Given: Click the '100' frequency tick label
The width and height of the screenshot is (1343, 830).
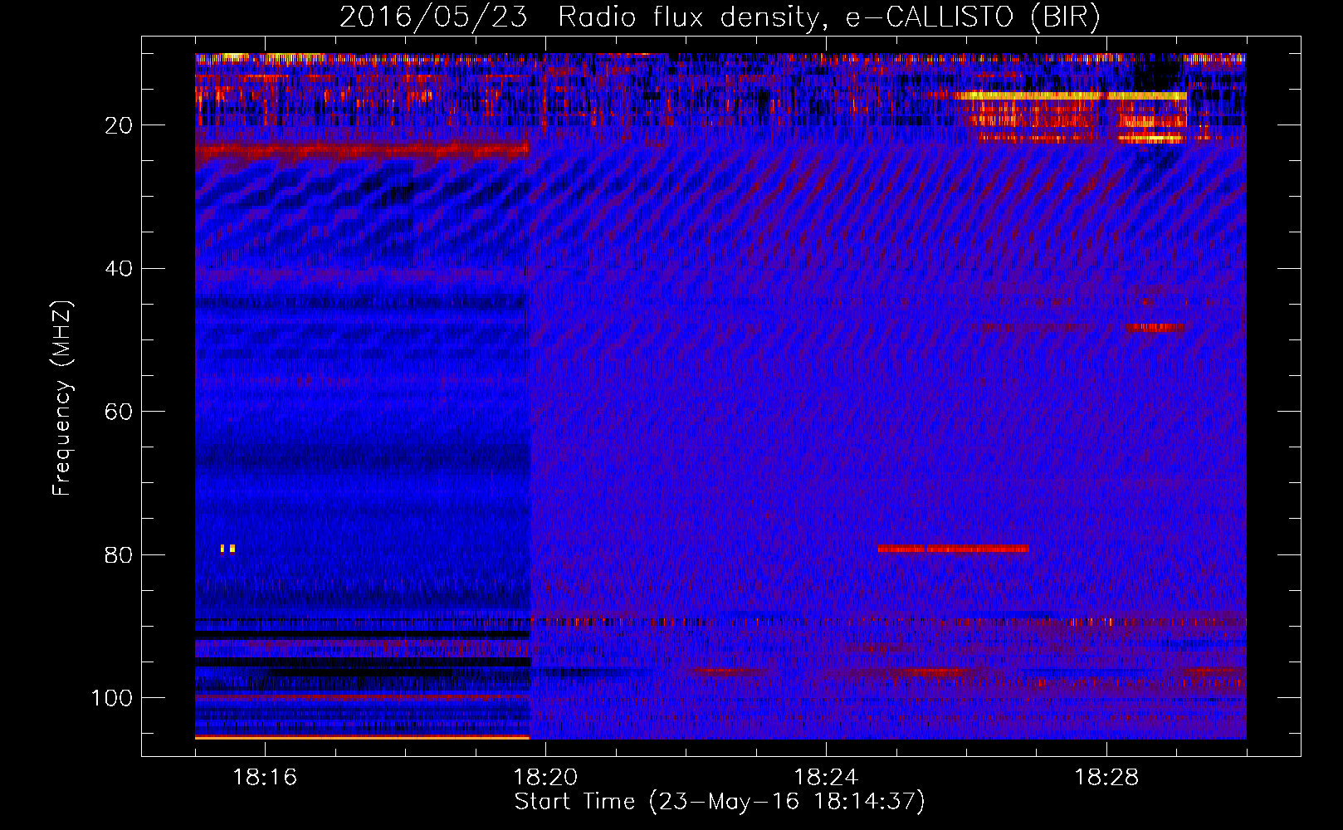Looking at the screenshot, I should 112,698.
